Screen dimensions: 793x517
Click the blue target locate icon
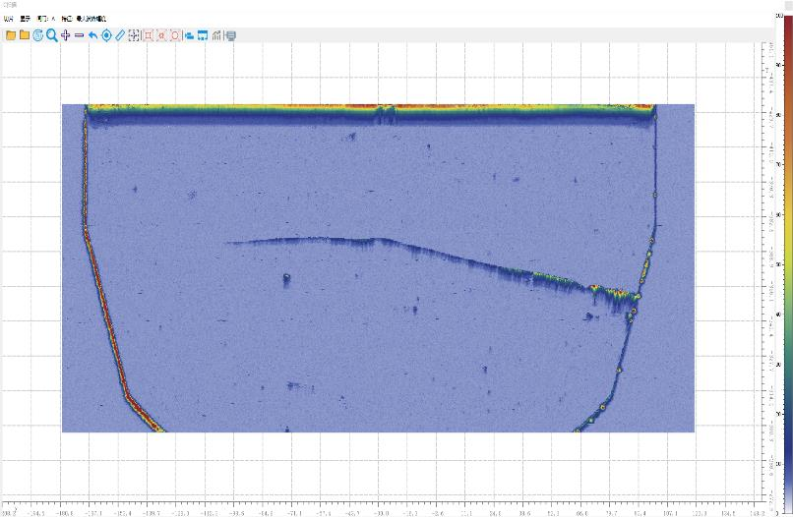(107, 35)
